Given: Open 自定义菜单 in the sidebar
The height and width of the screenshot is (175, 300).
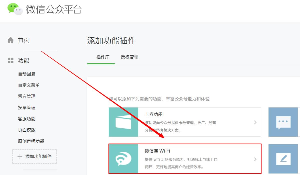Looking at the screenshot, I should coord(29,85).
